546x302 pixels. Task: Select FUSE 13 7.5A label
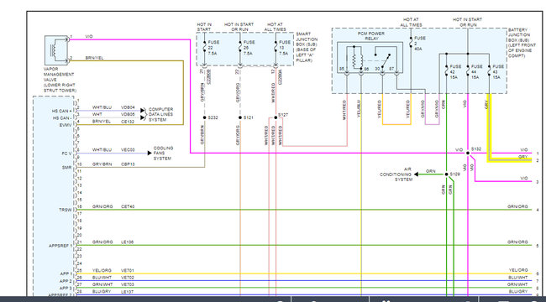(285, 48)
